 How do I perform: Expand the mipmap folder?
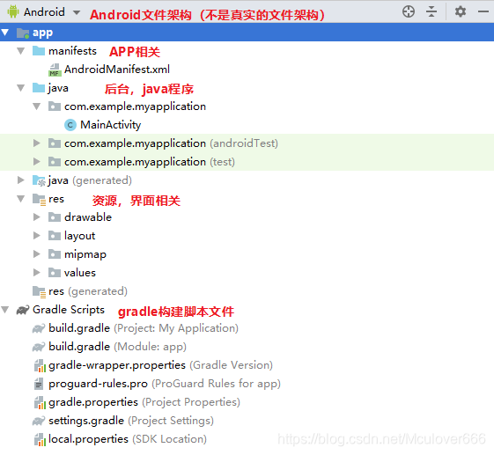(x=37, y=253)
